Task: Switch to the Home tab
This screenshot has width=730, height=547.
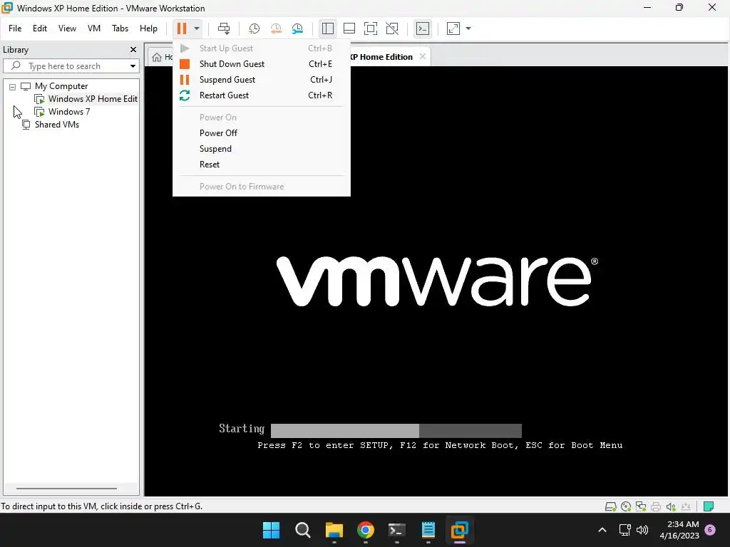Action: [161, 57]
